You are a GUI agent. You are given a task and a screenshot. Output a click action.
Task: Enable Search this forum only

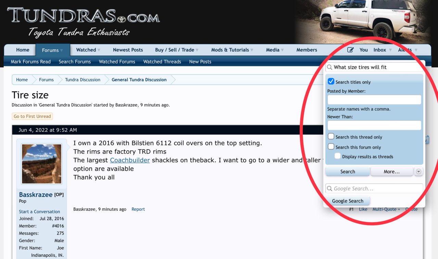coord(331,147)
